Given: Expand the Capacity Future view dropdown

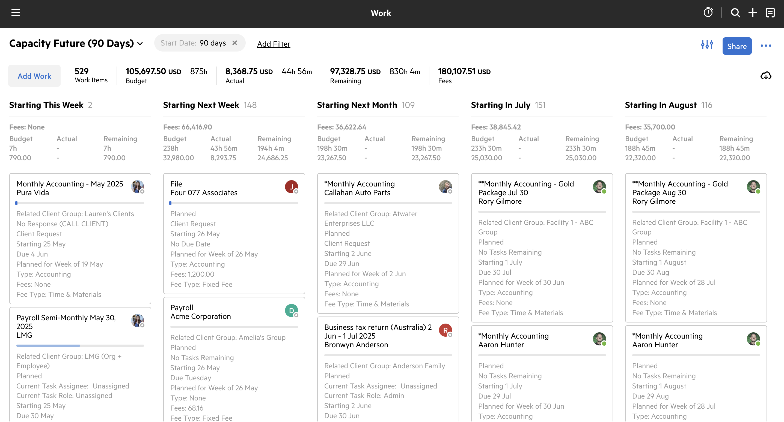Looking at the screenshot, I should point(140,43).
